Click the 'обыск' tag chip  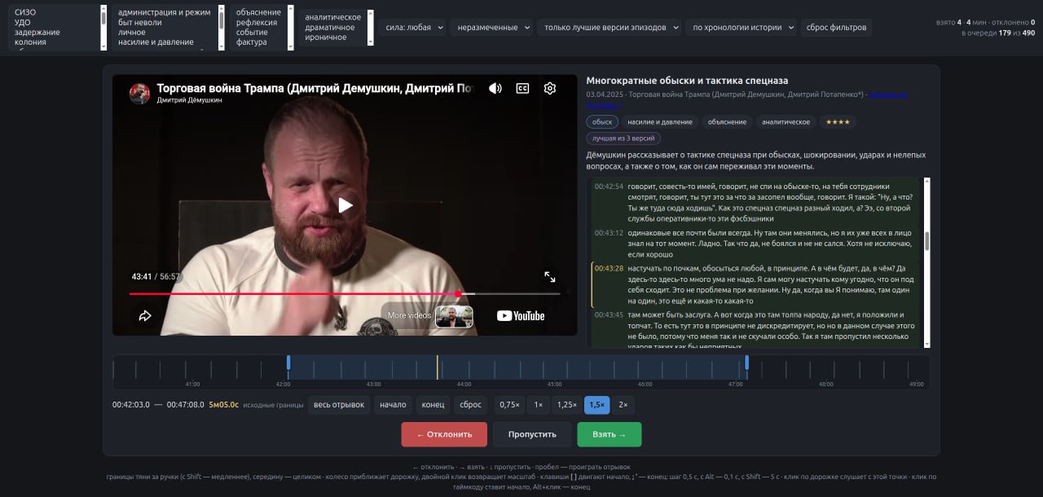pyautogui.click(x=602, y=122)
